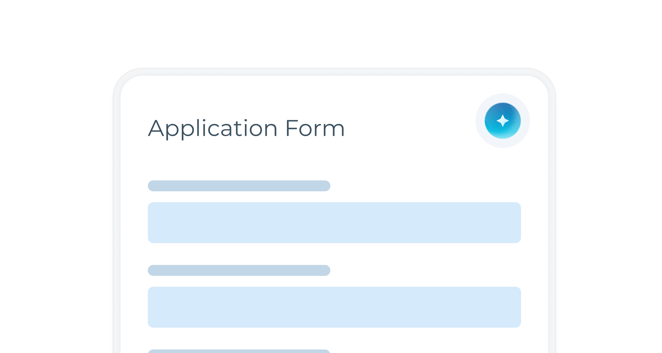Viewport: 662px width, 353px height.
Task: Focus the second light-blue input field
Action: (334, 307)
